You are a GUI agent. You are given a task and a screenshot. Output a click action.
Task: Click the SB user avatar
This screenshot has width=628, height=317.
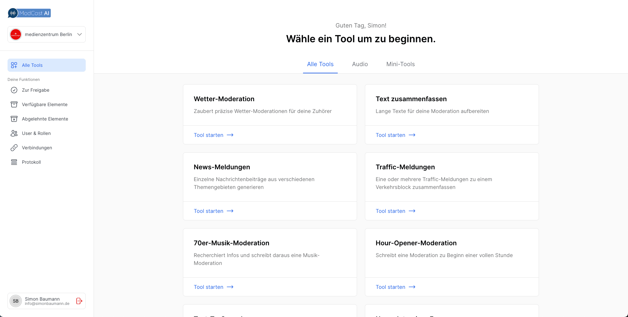pos(16,301)
